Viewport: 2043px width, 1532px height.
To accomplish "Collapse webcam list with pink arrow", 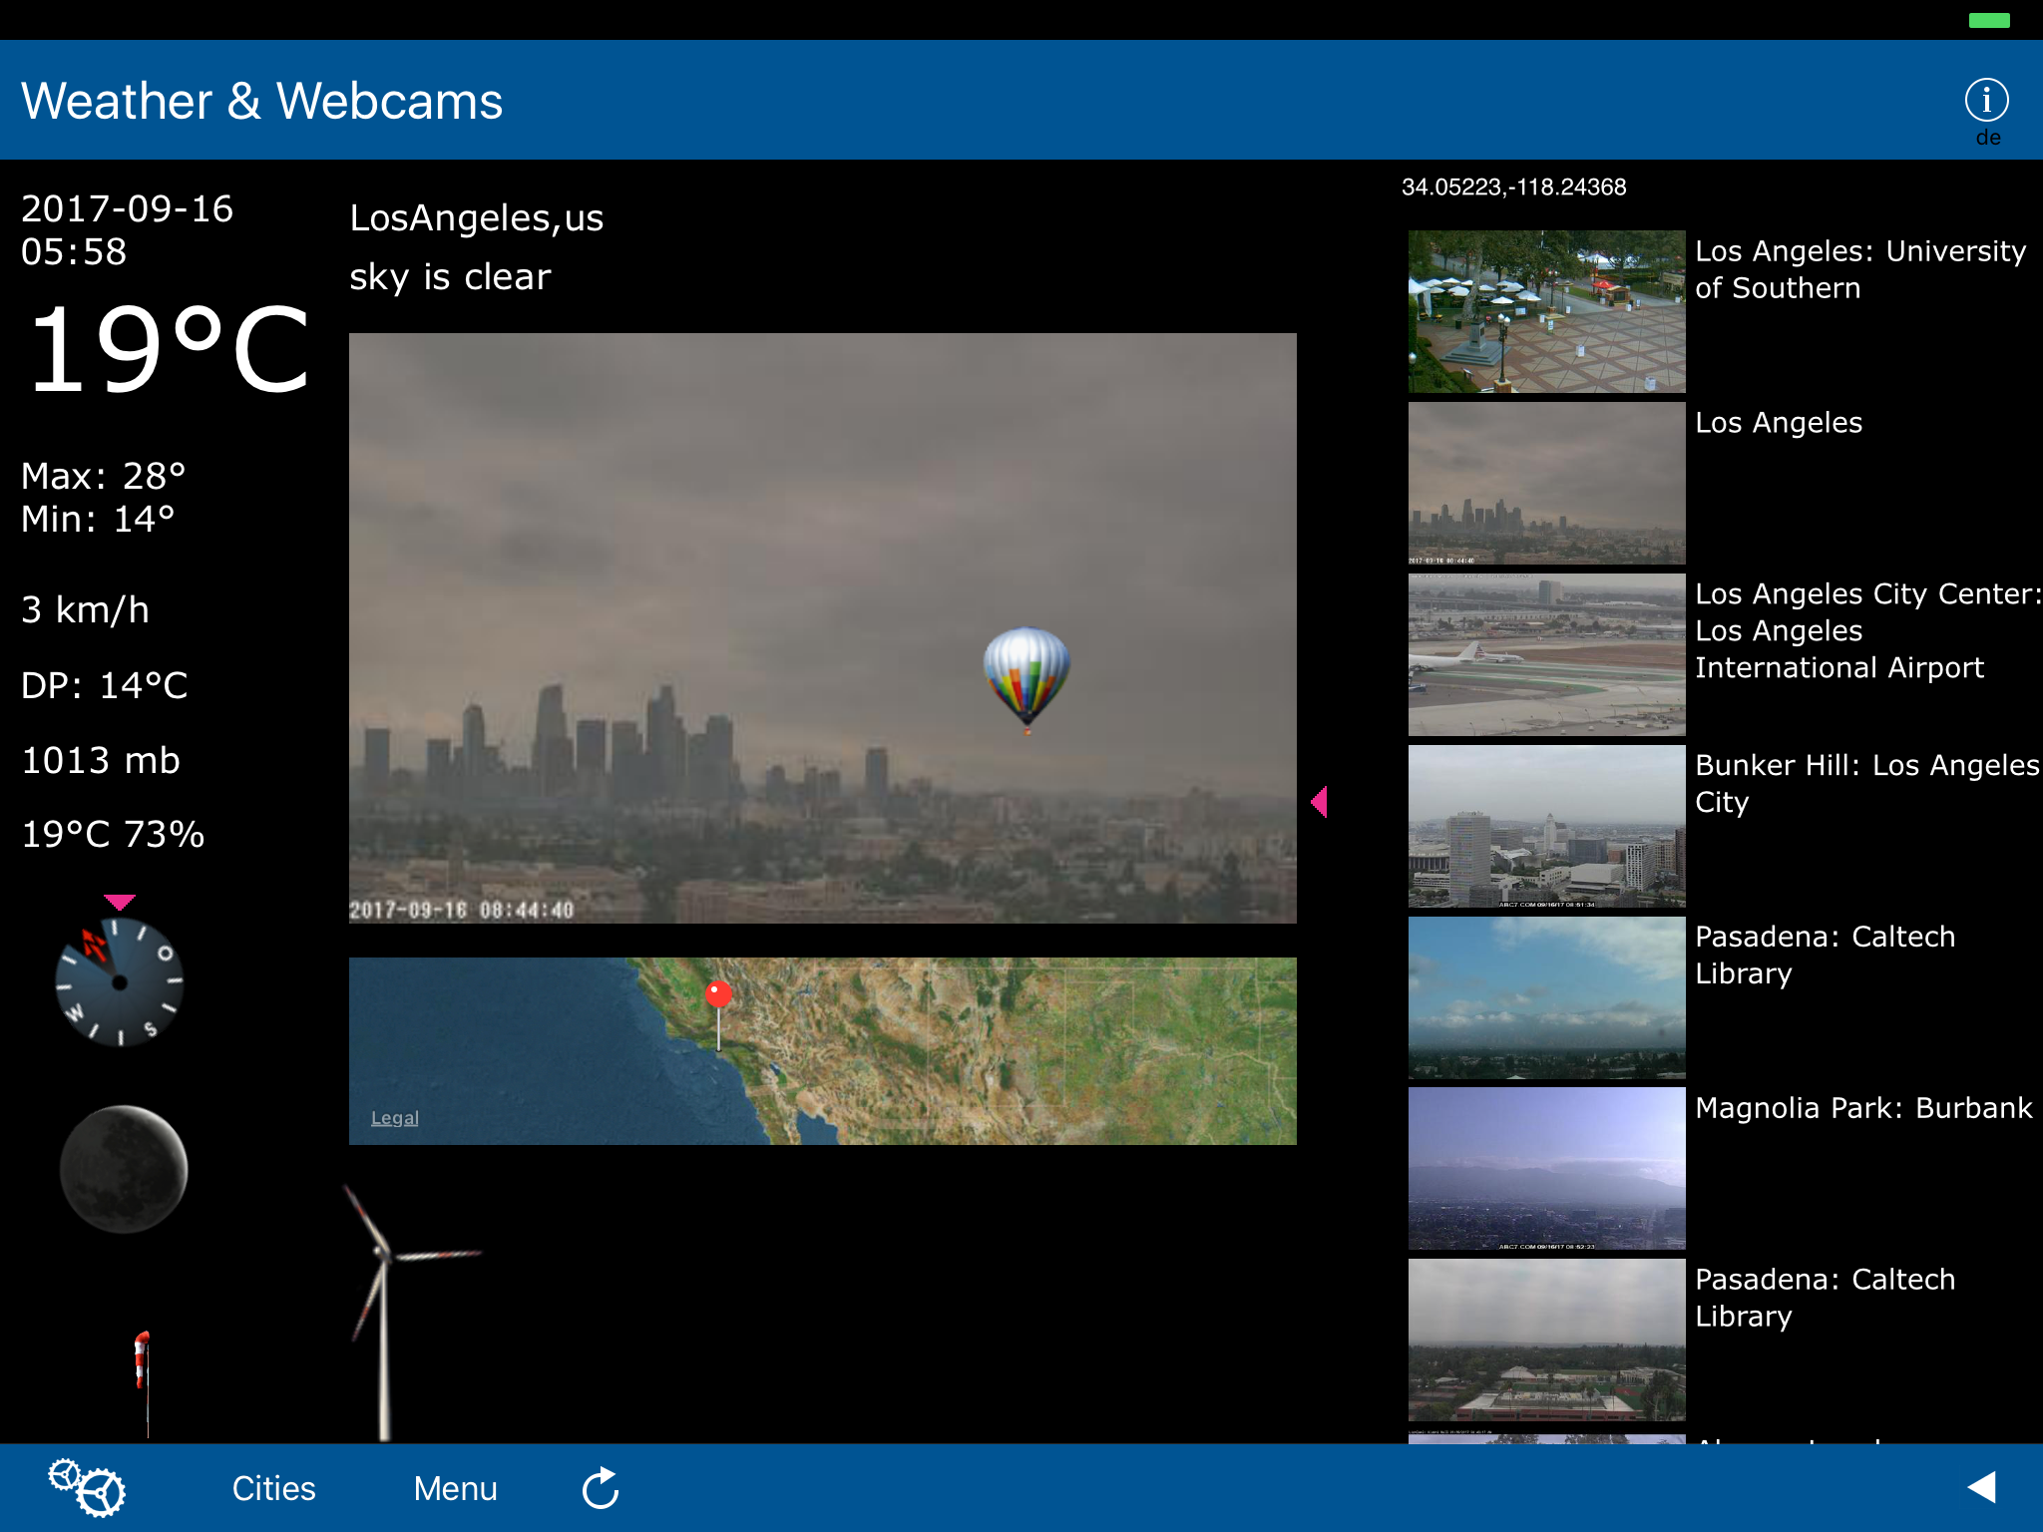I will (x=1320, y=801).
